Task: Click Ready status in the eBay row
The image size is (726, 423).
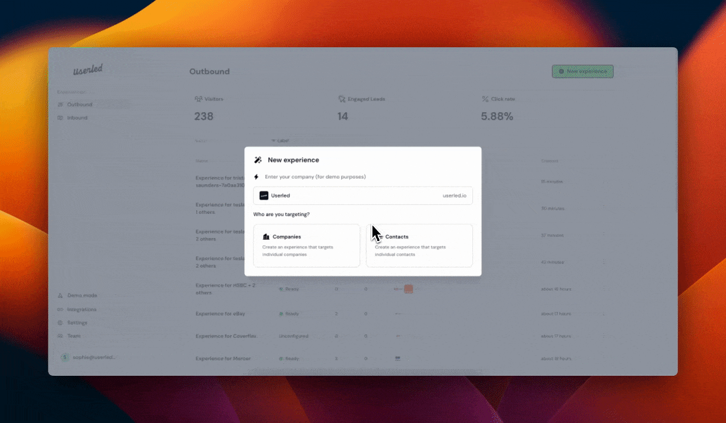Action: point(289,314)
